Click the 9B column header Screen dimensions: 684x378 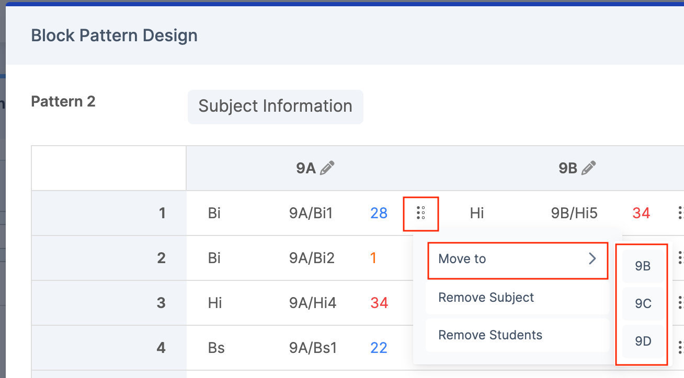click(x=567, y=168)
